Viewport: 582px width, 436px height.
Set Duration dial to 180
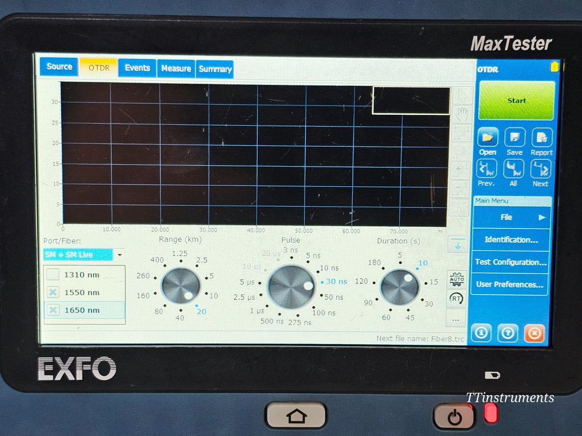tap(374, 263)
